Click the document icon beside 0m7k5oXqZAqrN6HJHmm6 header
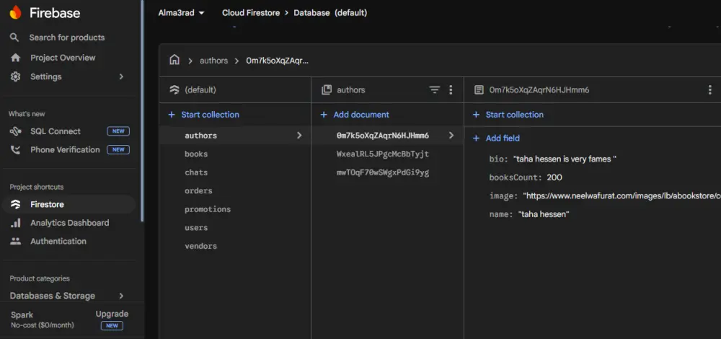Screen dimensions: 721x339 pos(479,89)
